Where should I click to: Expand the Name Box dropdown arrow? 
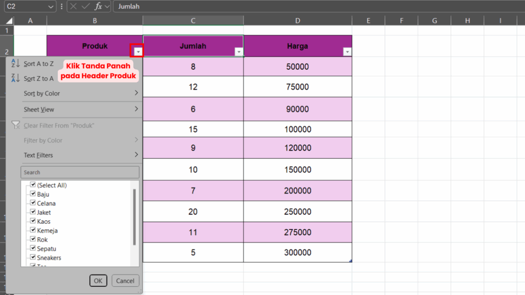pyautogui.click(x=50, y=7)
